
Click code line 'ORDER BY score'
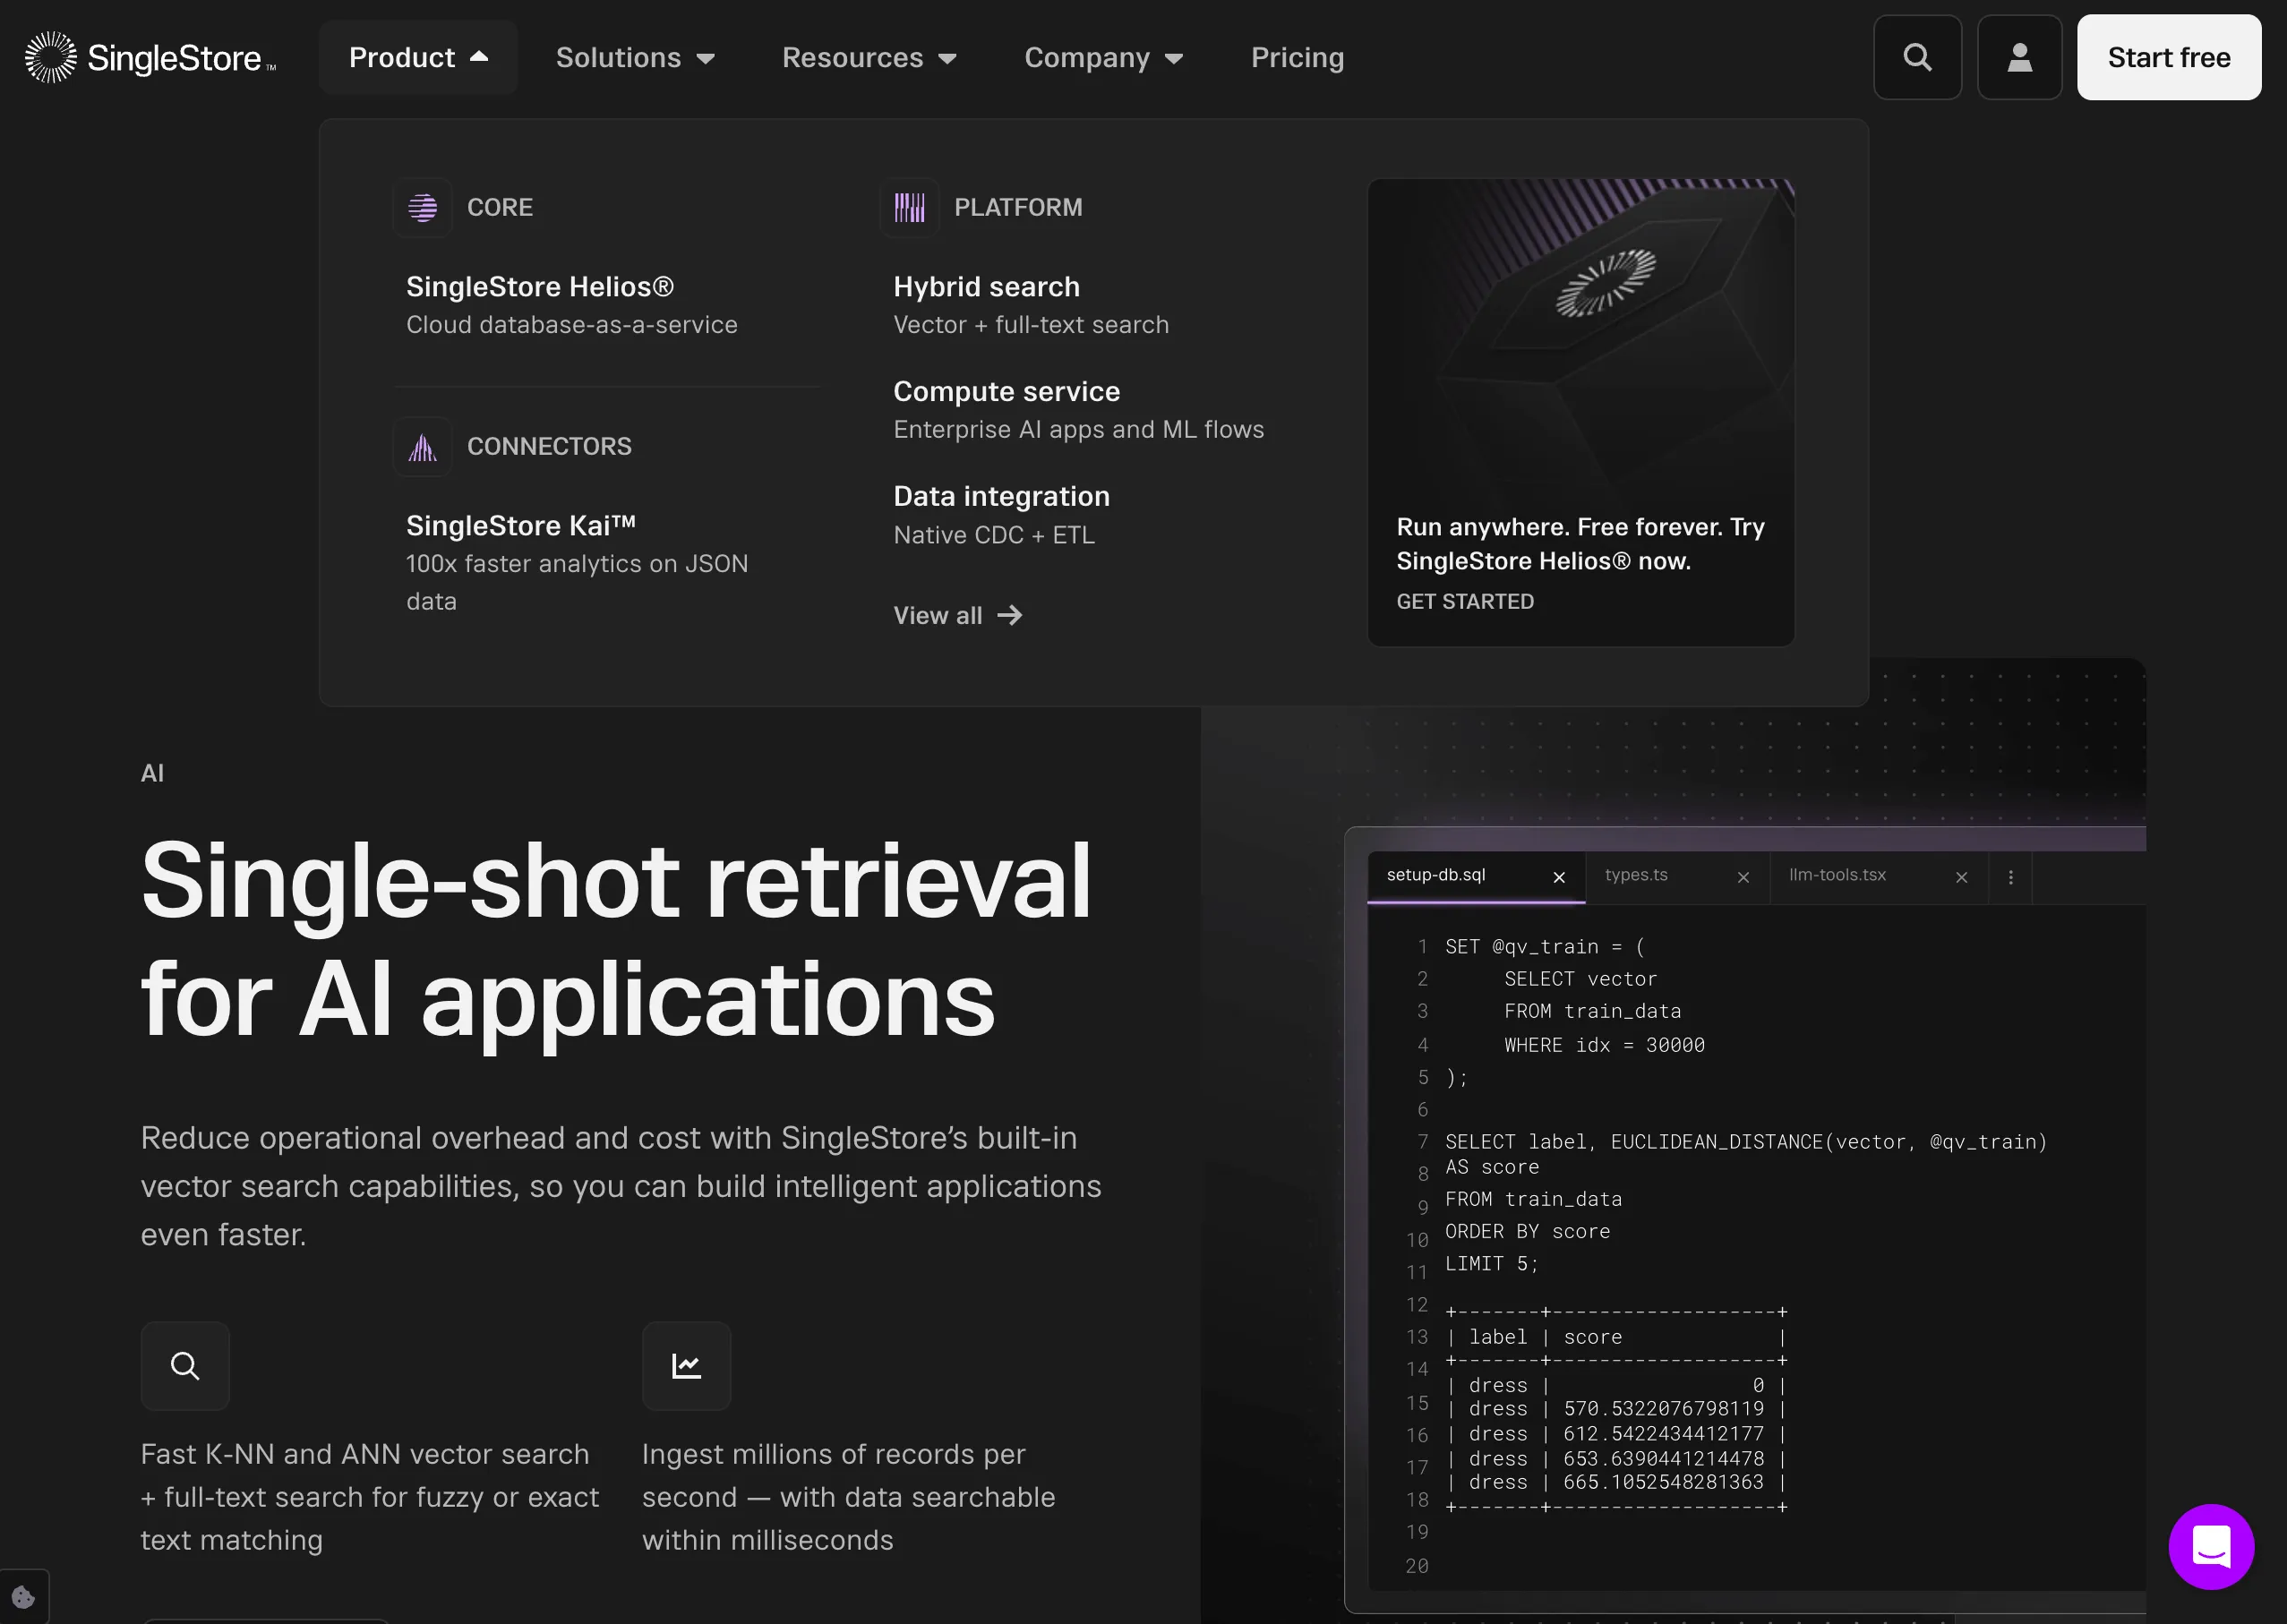(1527, 1232)
